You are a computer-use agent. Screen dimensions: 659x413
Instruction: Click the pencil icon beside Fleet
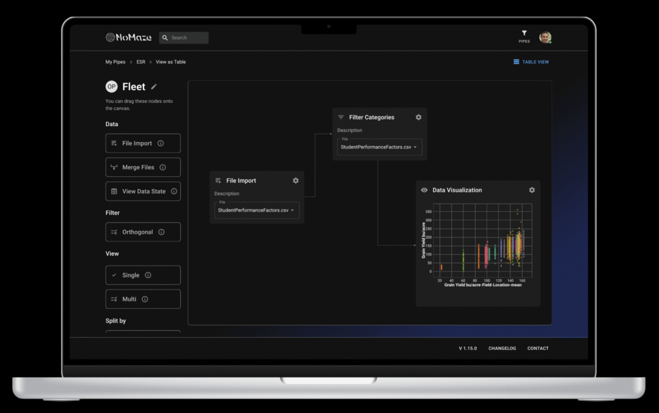click(154, 87)
